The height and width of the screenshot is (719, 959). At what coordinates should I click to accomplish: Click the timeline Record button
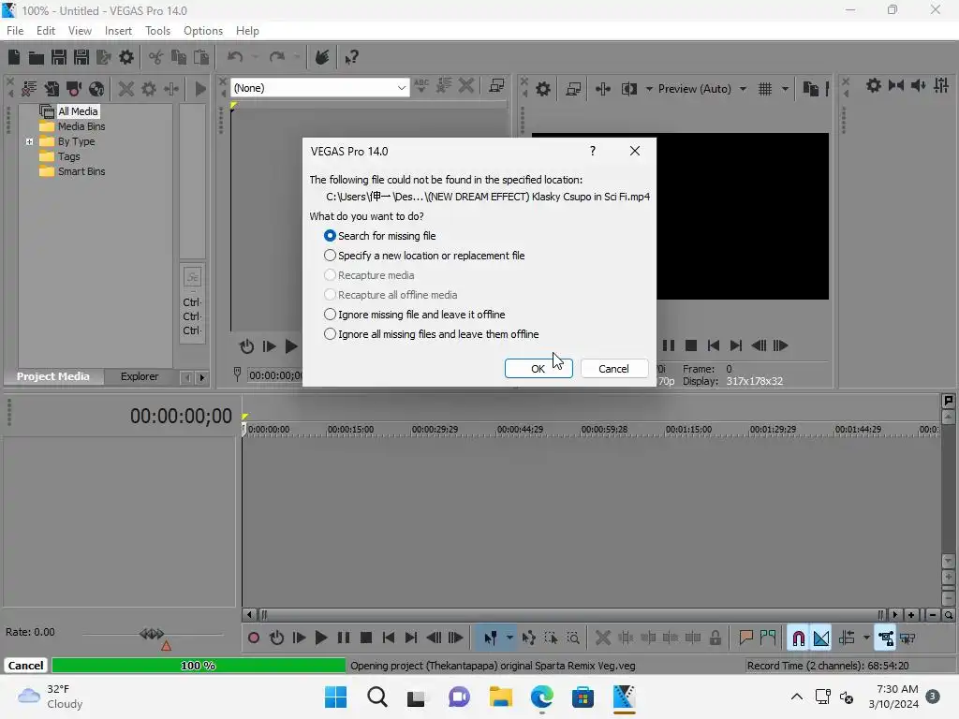pos(253,638)
